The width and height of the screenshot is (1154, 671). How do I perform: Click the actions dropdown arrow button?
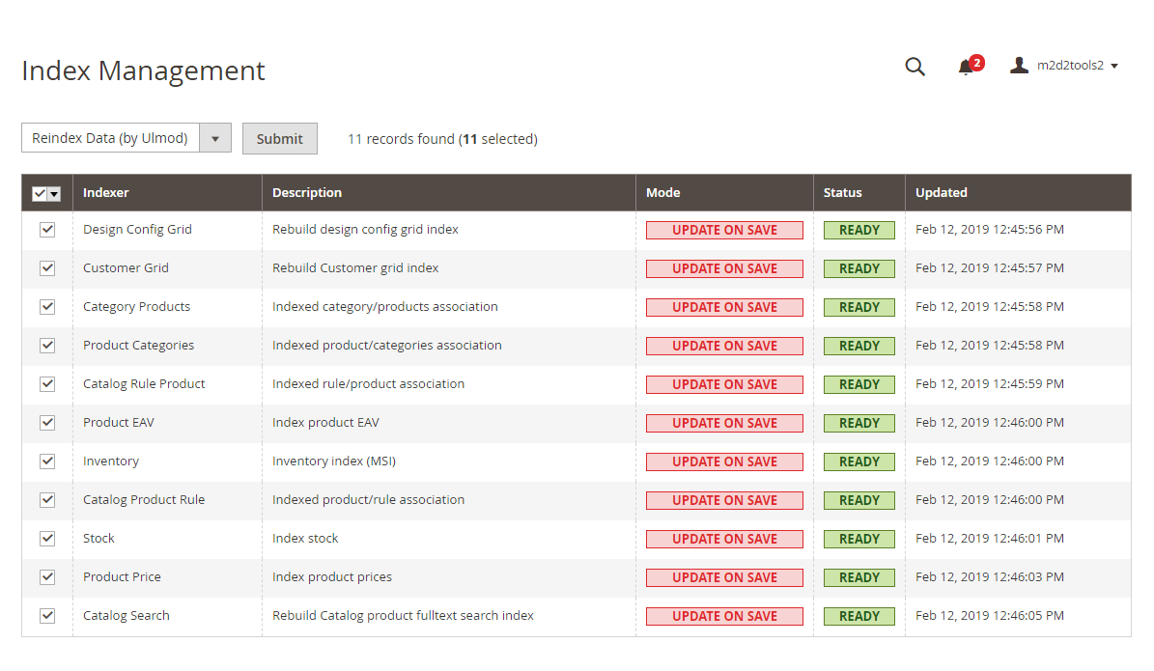click(215, 138)
